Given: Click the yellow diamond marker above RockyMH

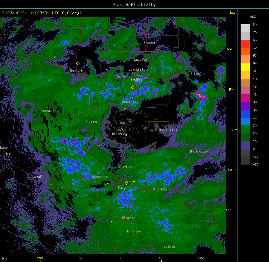Looking at the screenshot, I should 78,63.
